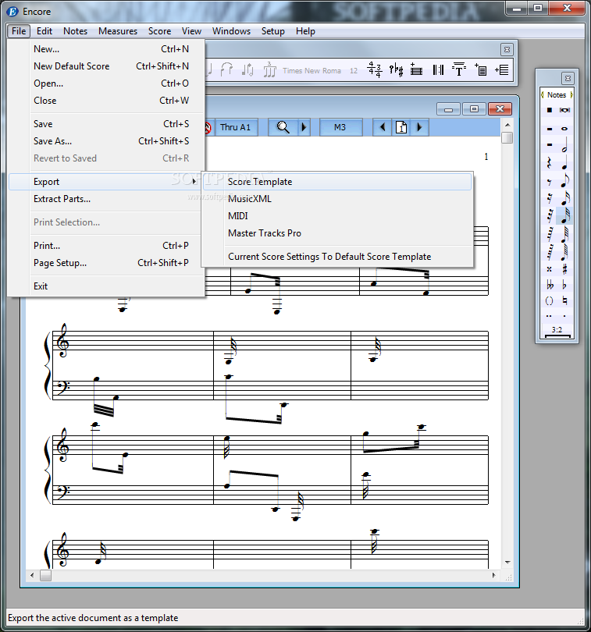Click the M3 measure button
The width and height of the screenshot is (591, 632).
coord(340,127)
